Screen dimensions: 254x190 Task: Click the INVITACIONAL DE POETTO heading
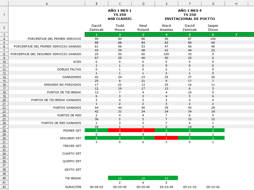190,19
